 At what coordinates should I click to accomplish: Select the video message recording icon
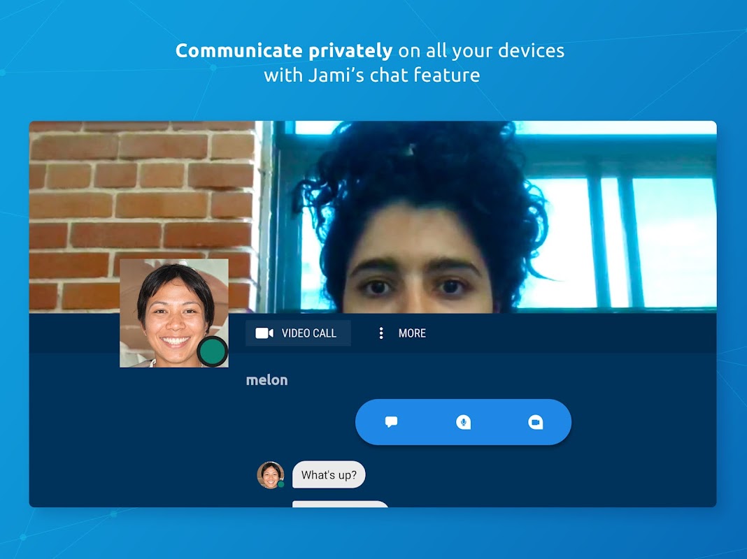tap(536, 421)
